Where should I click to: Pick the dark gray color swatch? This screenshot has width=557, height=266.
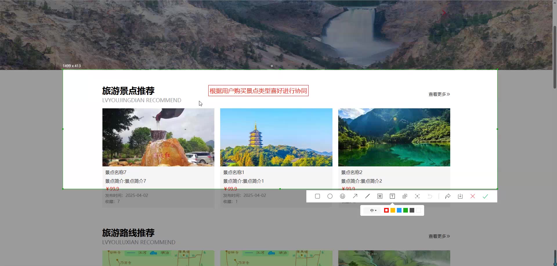pos(412,210)
